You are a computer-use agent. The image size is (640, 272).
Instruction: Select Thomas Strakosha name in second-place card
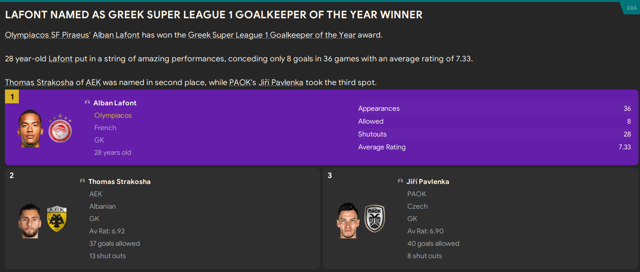(x=119, y=181)
